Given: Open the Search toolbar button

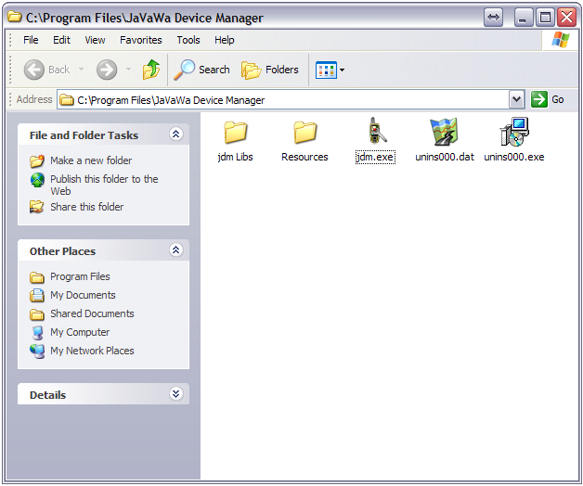Looking at the screenshot, I should point(202,70).
